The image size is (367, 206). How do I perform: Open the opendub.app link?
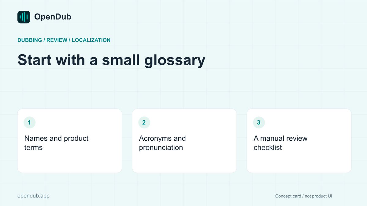[33, 196]
